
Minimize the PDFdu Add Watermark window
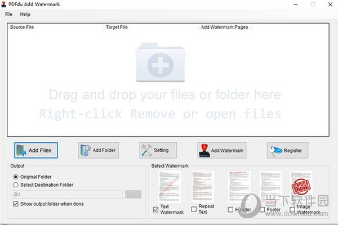pyautogui.click(x=296, y=4)
